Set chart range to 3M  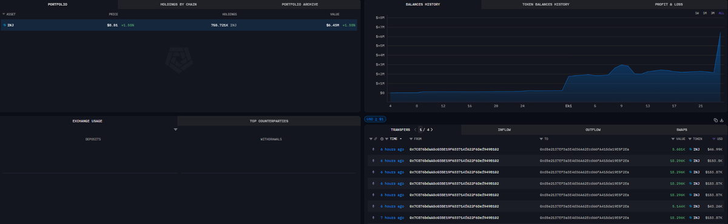(713, 13)
